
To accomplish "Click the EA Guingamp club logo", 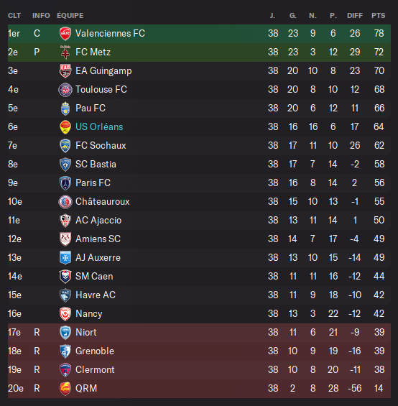I will tap(65, 71).
